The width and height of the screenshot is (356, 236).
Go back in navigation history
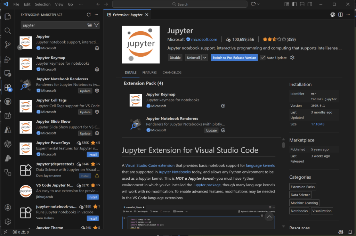(x=98, y=4)
